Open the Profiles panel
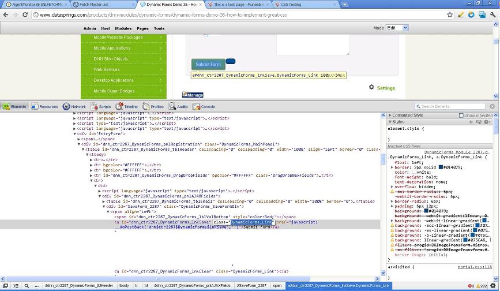Viewport: 500px width, 291px height. (153, 107)
